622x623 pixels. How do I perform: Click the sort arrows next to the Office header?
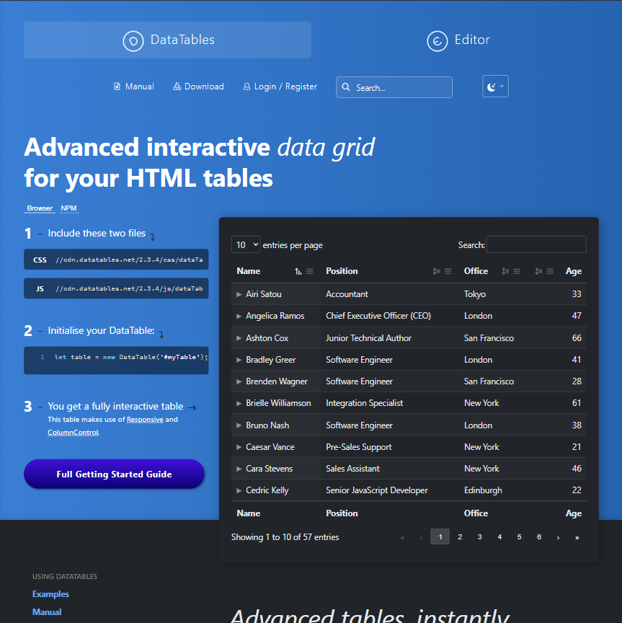point(505,271)
